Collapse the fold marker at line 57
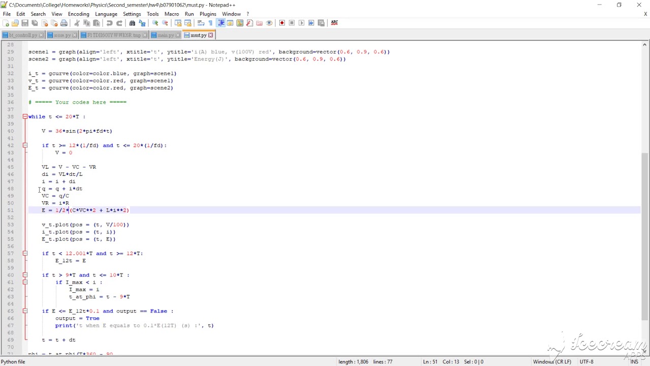The width and height of the screenshot is (650, 366). tap(25, 253)
